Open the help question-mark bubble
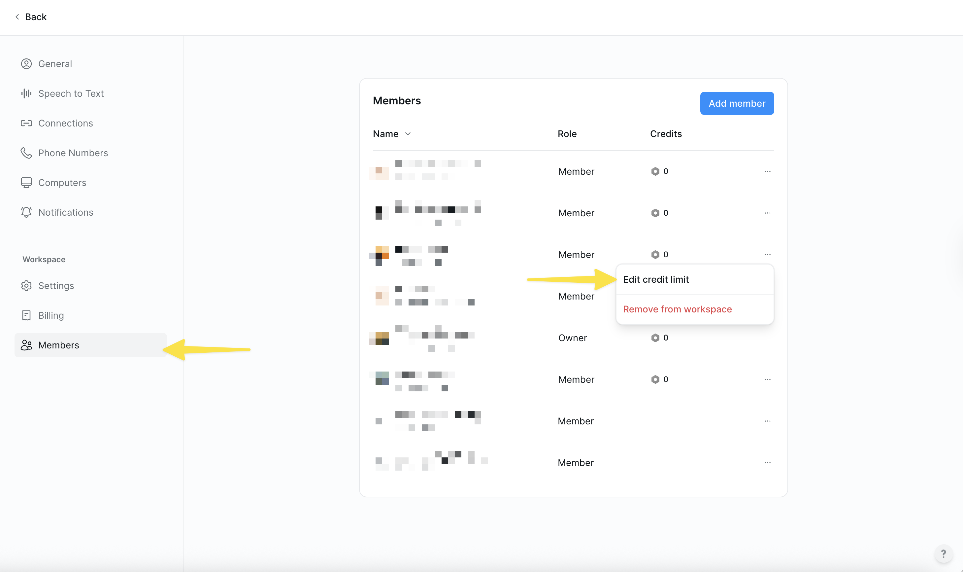The width and height of the screenshot is (963, 572). click(x=944, y=554)
